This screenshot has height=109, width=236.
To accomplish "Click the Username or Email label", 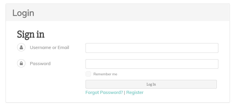I will [x=49, y=47].
